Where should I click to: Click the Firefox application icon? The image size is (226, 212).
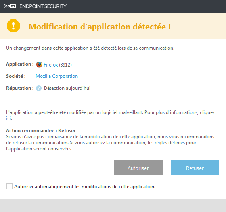click(39, 64)
